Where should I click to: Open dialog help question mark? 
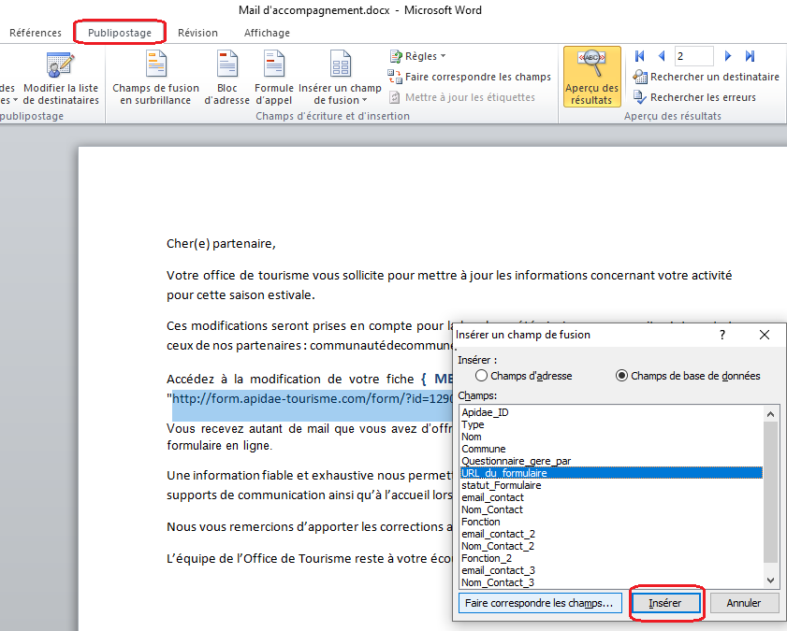tap(722, 335)
